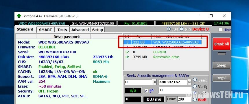Select the Bad! radio option
Image resolution: width=249 pixels, height=104 pixels.
195,100
